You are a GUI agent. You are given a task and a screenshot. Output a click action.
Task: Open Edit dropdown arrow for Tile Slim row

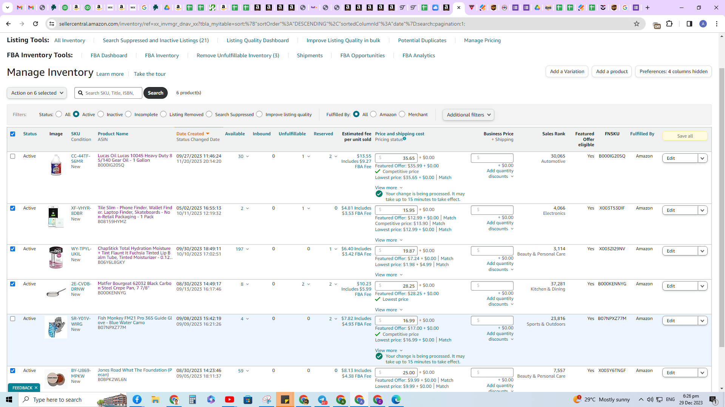click(702, 210)
